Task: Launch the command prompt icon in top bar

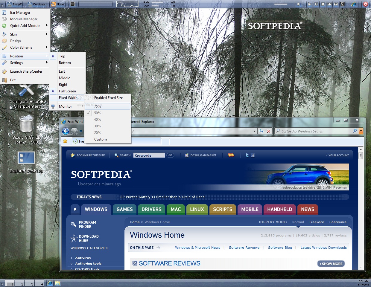Action: tap(73, 4)
